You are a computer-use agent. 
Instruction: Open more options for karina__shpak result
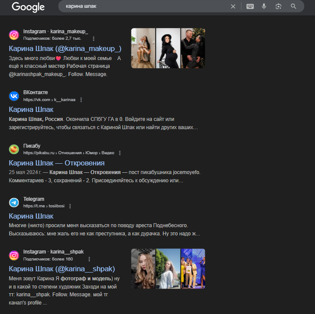(x=89, y=259)
